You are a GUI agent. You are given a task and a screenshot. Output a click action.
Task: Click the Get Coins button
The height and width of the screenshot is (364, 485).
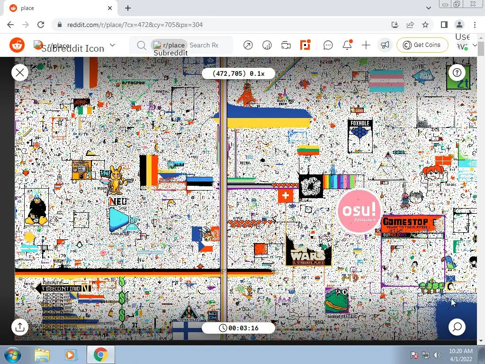[422, 45]
